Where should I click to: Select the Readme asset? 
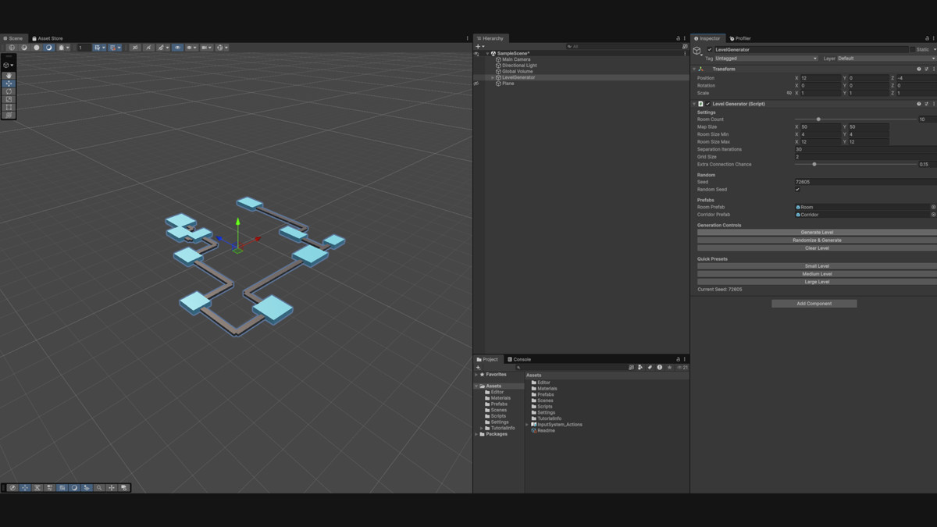(x=543, y=430)
